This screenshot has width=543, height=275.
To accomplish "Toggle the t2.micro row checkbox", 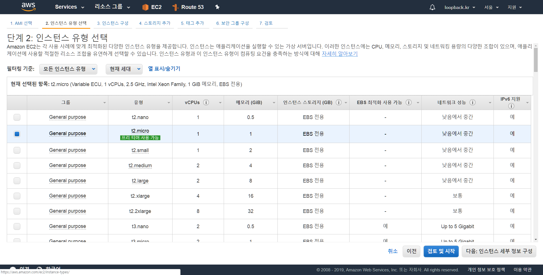I will pyautogui.click(x=17, y=134).
